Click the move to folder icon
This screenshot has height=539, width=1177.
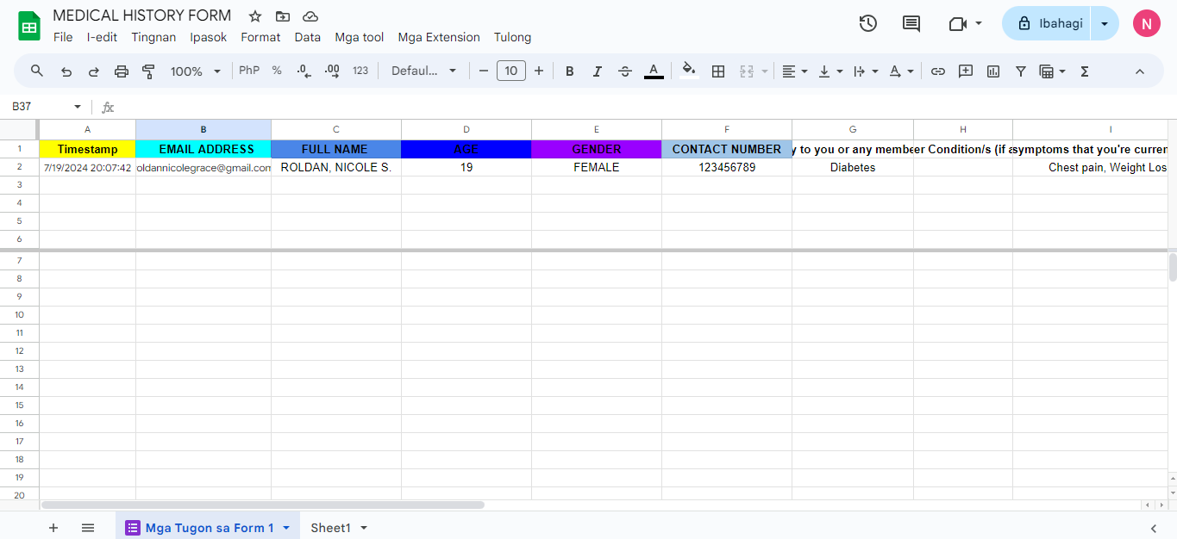pyautogui.click(x=283, y=16)
